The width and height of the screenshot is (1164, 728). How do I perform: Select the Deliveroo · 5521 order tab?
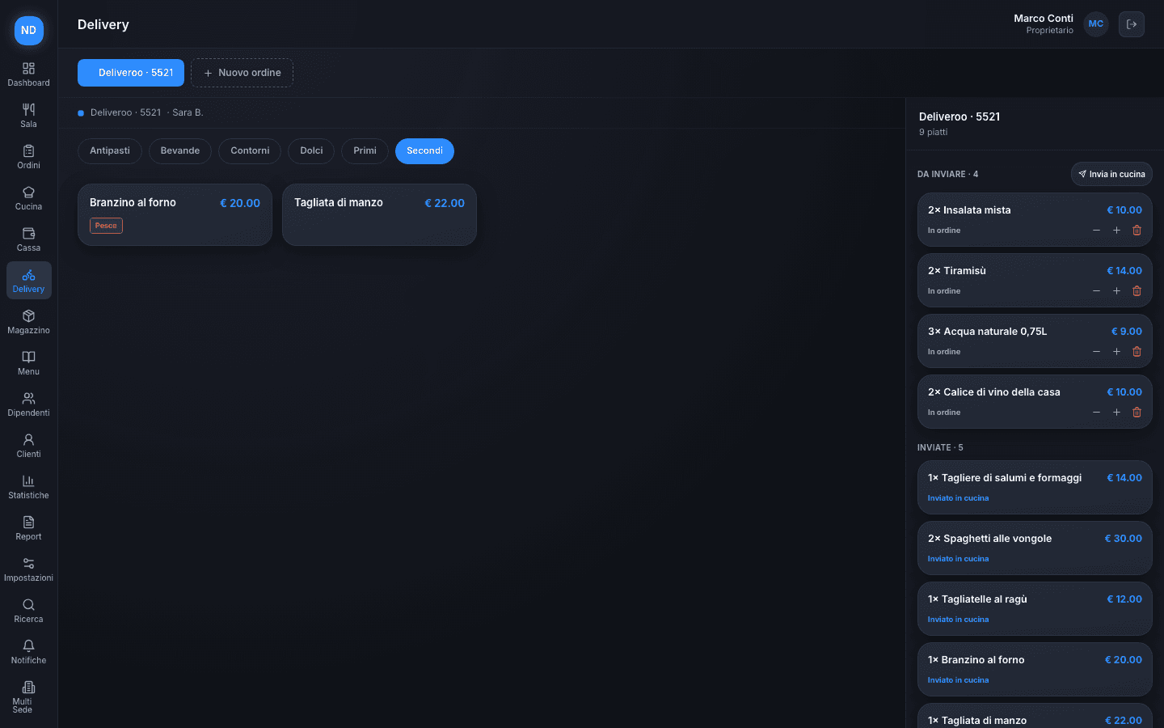(x=131, y=73)
